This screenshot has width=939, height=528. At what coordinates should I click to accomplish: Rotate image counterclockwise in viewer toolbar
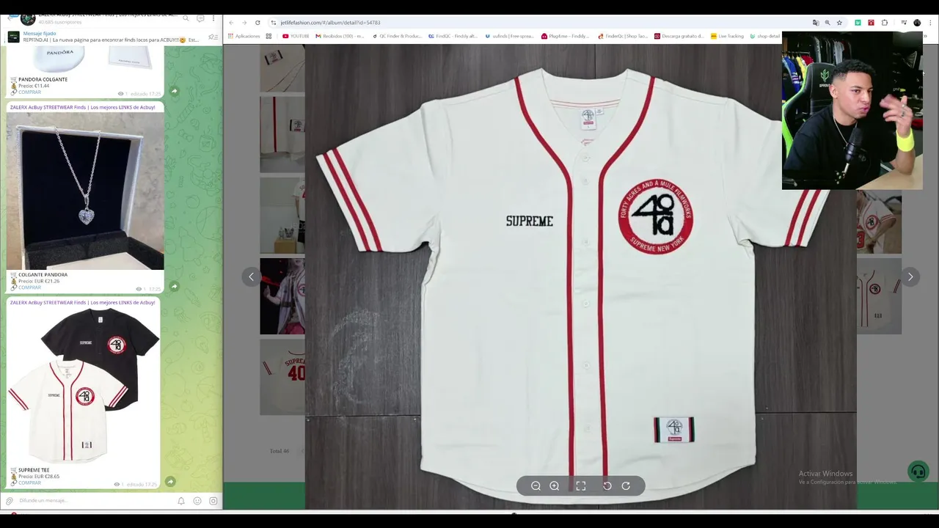[607, 485]
